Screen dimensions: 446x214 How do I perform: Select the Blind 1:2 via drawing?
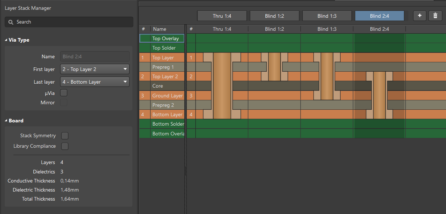274,67
